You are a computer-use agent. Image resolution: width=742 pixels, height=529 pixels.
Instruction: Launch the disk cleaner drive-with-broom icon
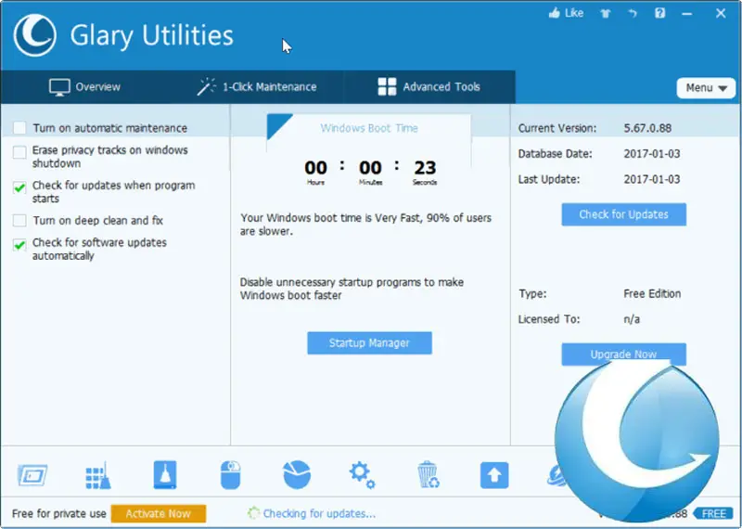[x=165, y=474]
